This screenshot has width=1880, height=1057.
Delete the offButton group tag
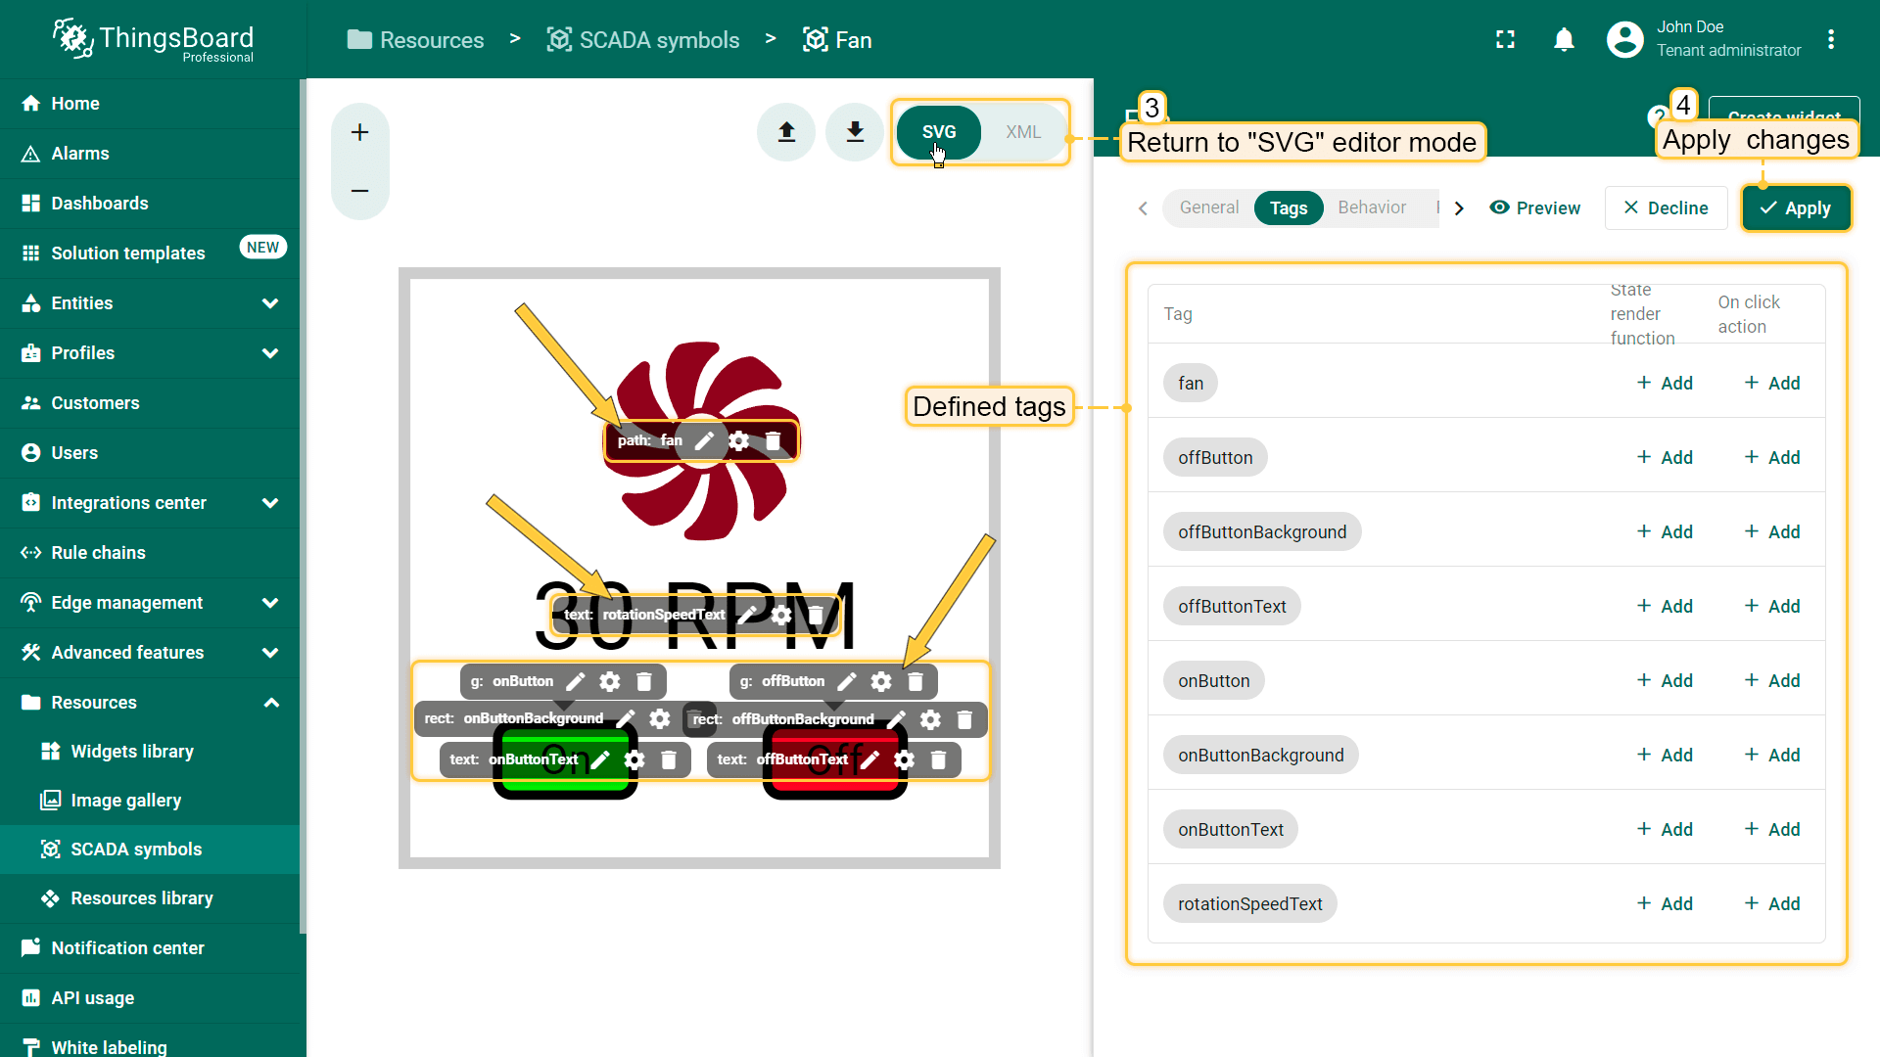click(916, 681)
